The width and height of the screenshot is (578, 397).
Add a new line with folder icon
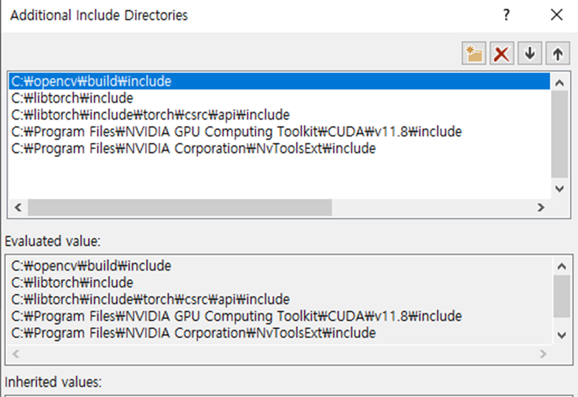pyautogui.click(x=474, y=54)
